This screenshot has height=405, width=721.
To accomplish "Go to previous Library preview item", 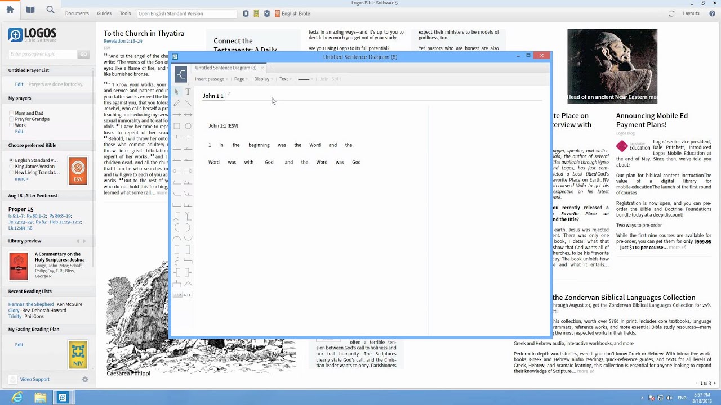I will pos(77,241).
